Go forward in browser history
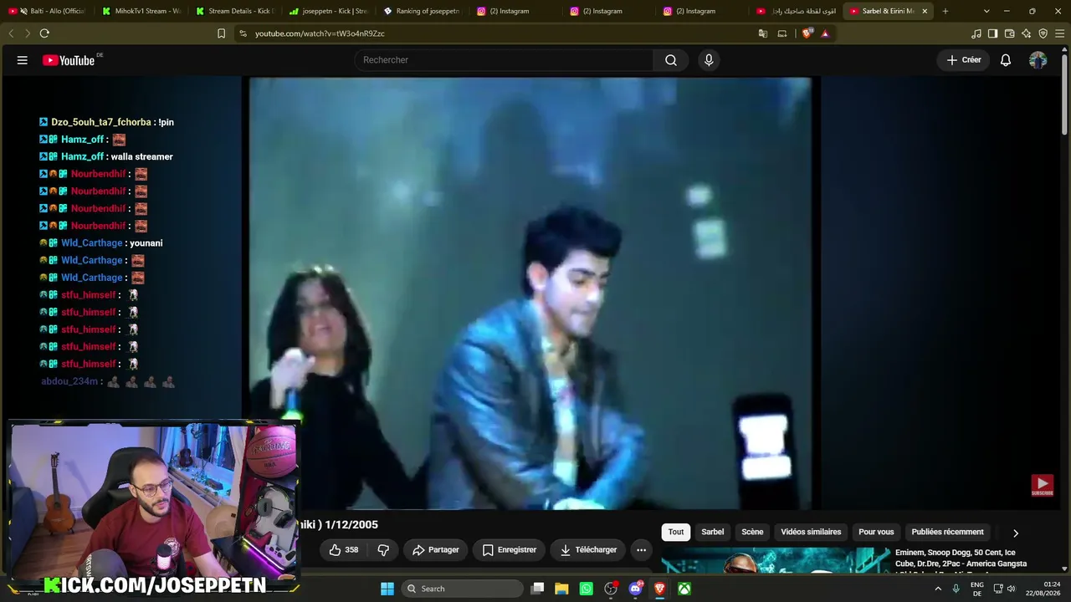 click(27, 33)
